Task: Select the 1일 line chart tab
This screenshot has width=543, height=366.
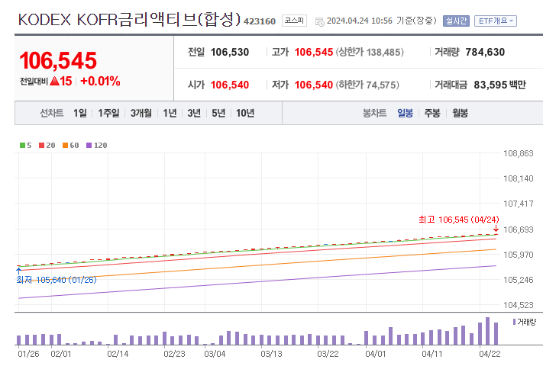Action: (x=80, y=113)
